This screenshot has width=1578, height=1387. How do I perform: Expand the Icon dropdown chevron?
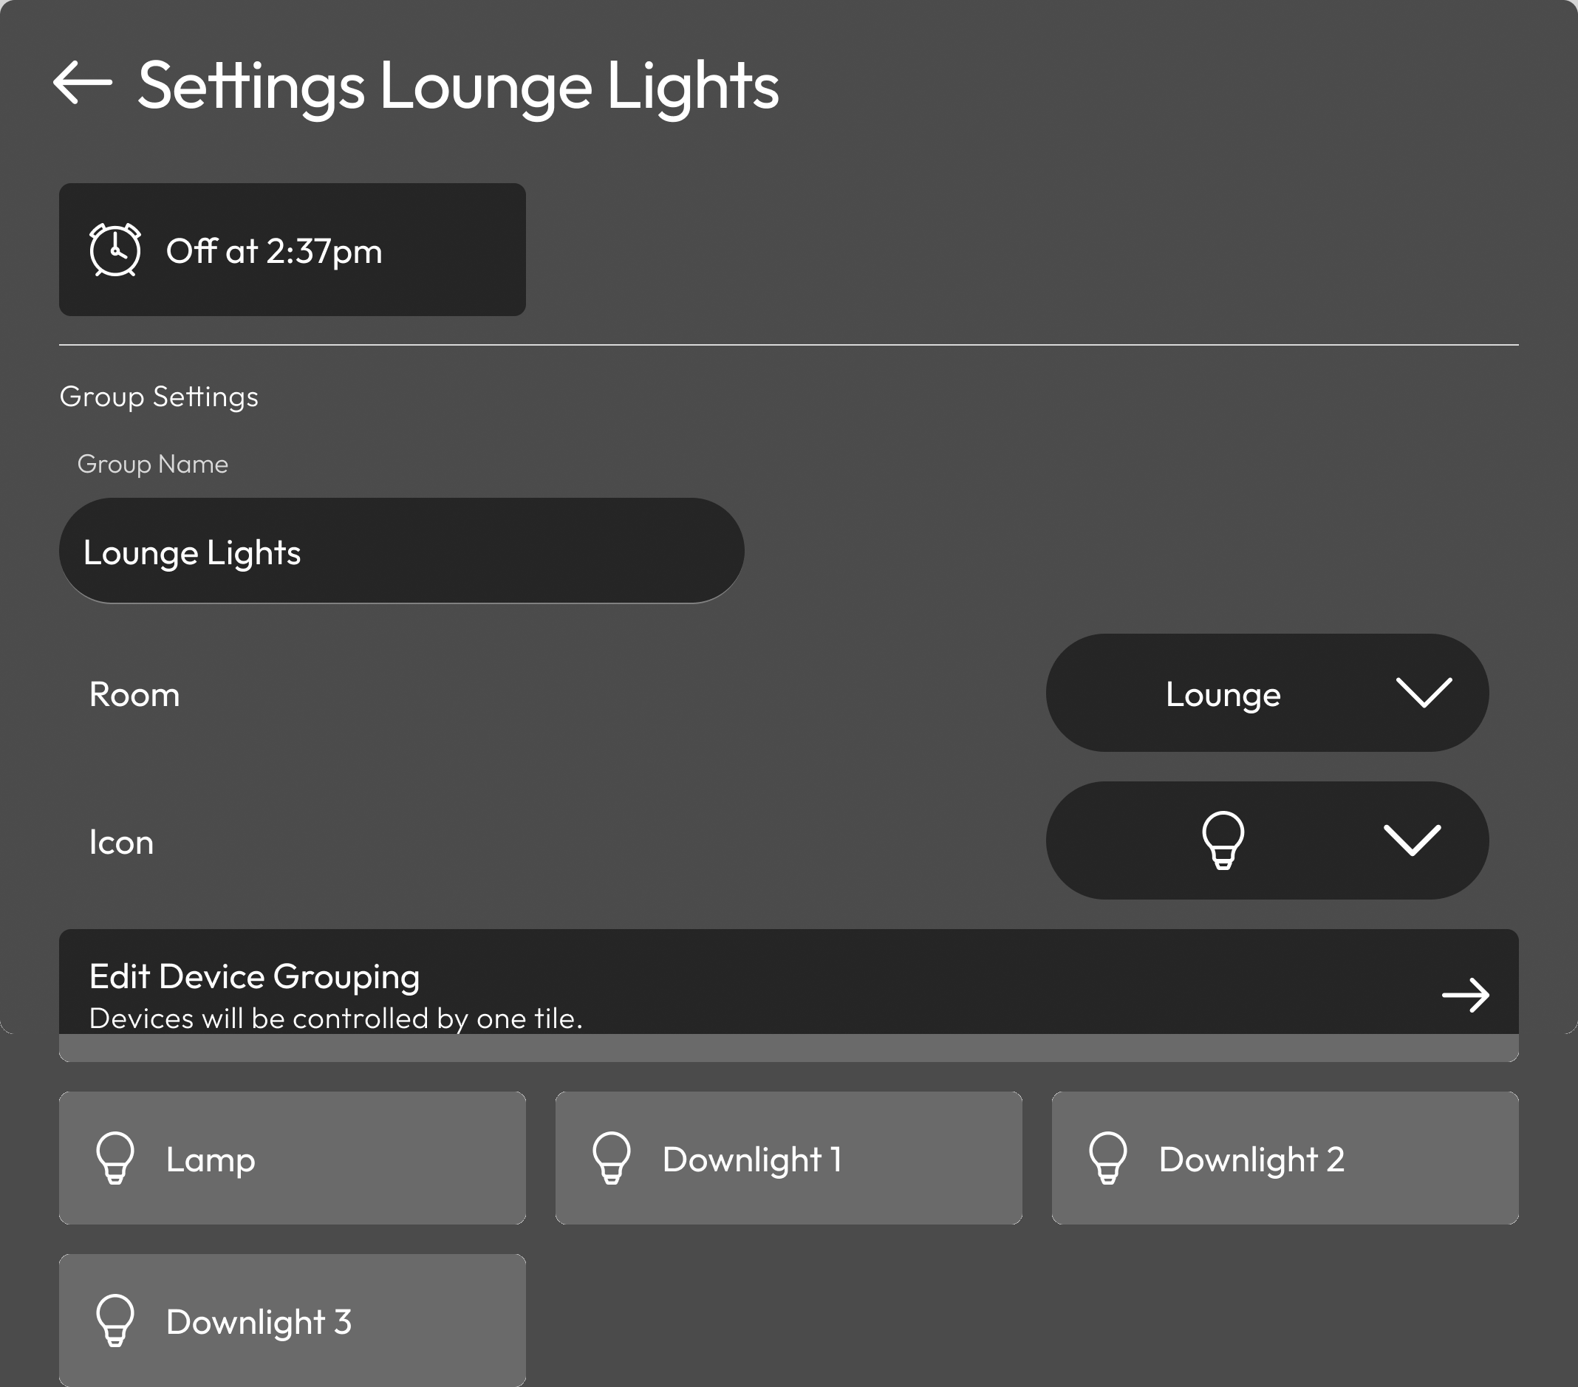click(1412, 840)
